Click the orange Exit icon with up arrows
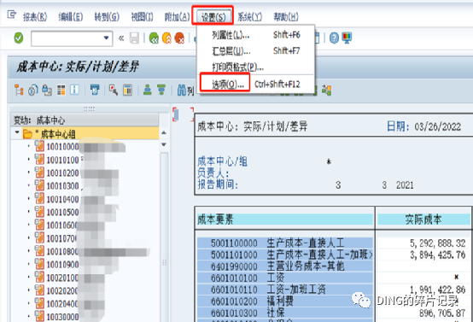The width and height of the screenshot is (473, 322). point(166,38)
